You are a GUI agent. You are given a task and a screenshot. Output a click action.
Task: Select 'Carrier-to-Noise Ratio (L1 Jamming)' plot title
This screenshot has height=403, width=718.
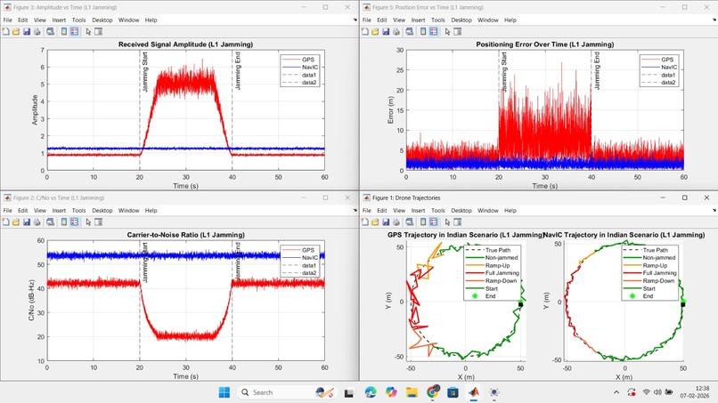click(185, 235)
